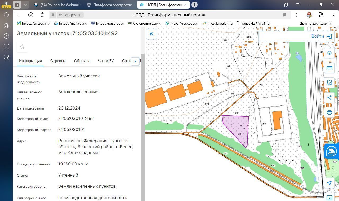The image size is (339, 201).
Task: Switch to the Части ЗУ tab
Action: (106, 61)
